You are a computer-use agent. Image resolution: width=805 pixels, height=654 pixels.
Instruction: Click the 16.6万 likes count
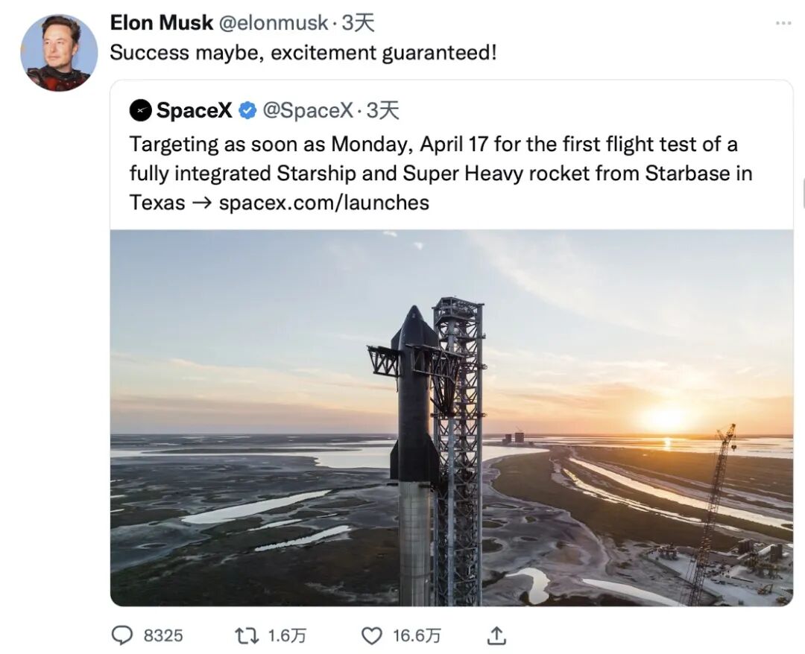417,635
